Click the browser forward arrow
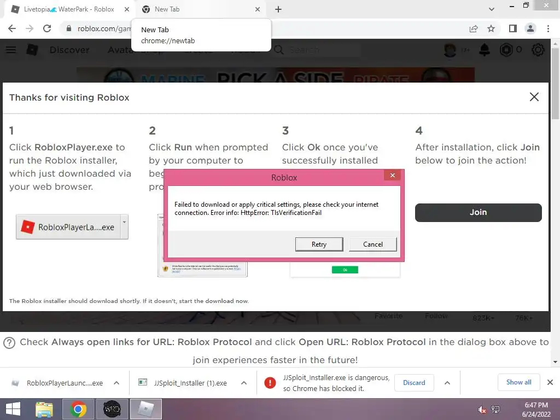560x420 pixels. pos(30,28)
